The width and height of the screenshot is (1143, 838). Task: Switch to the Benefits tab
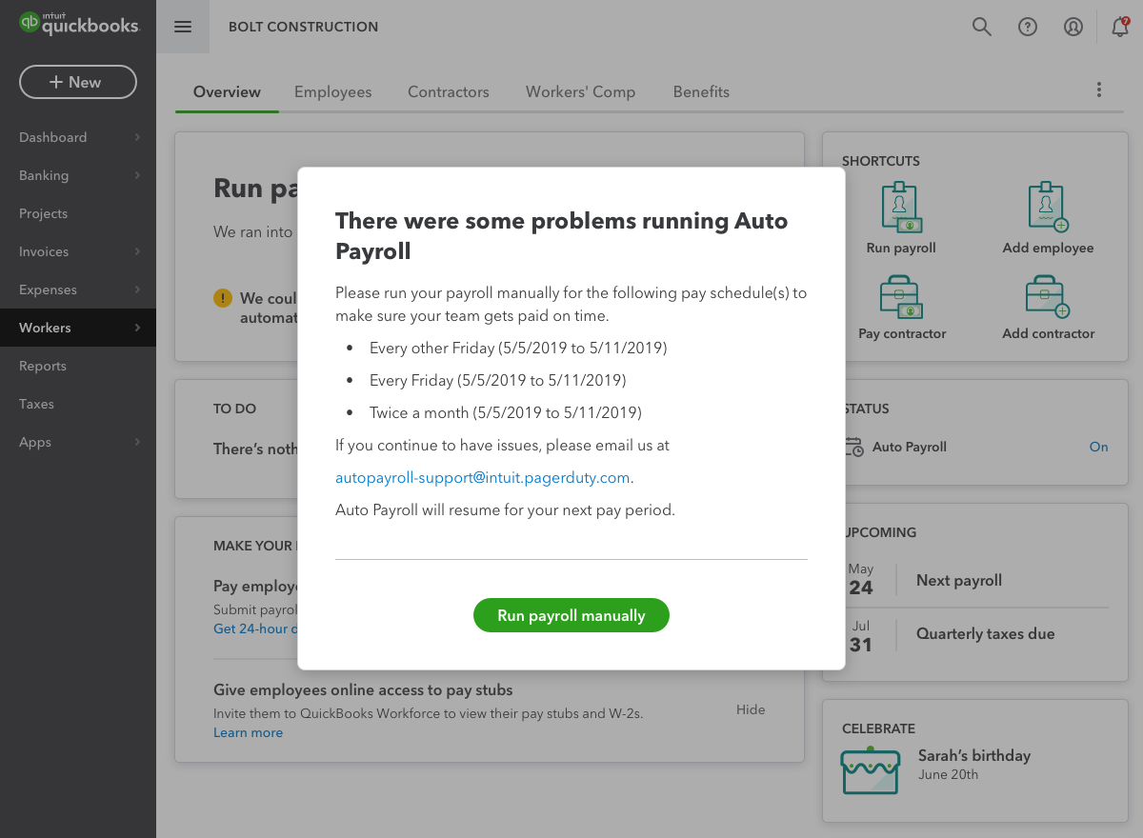(x=701, y=92)
